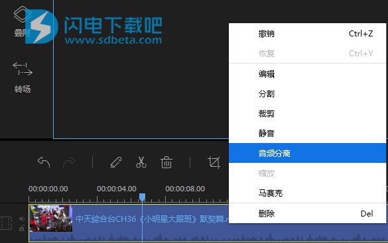
Task: Click the 00:00:04.00 timecode on the ruler
Action: point(117,189)
